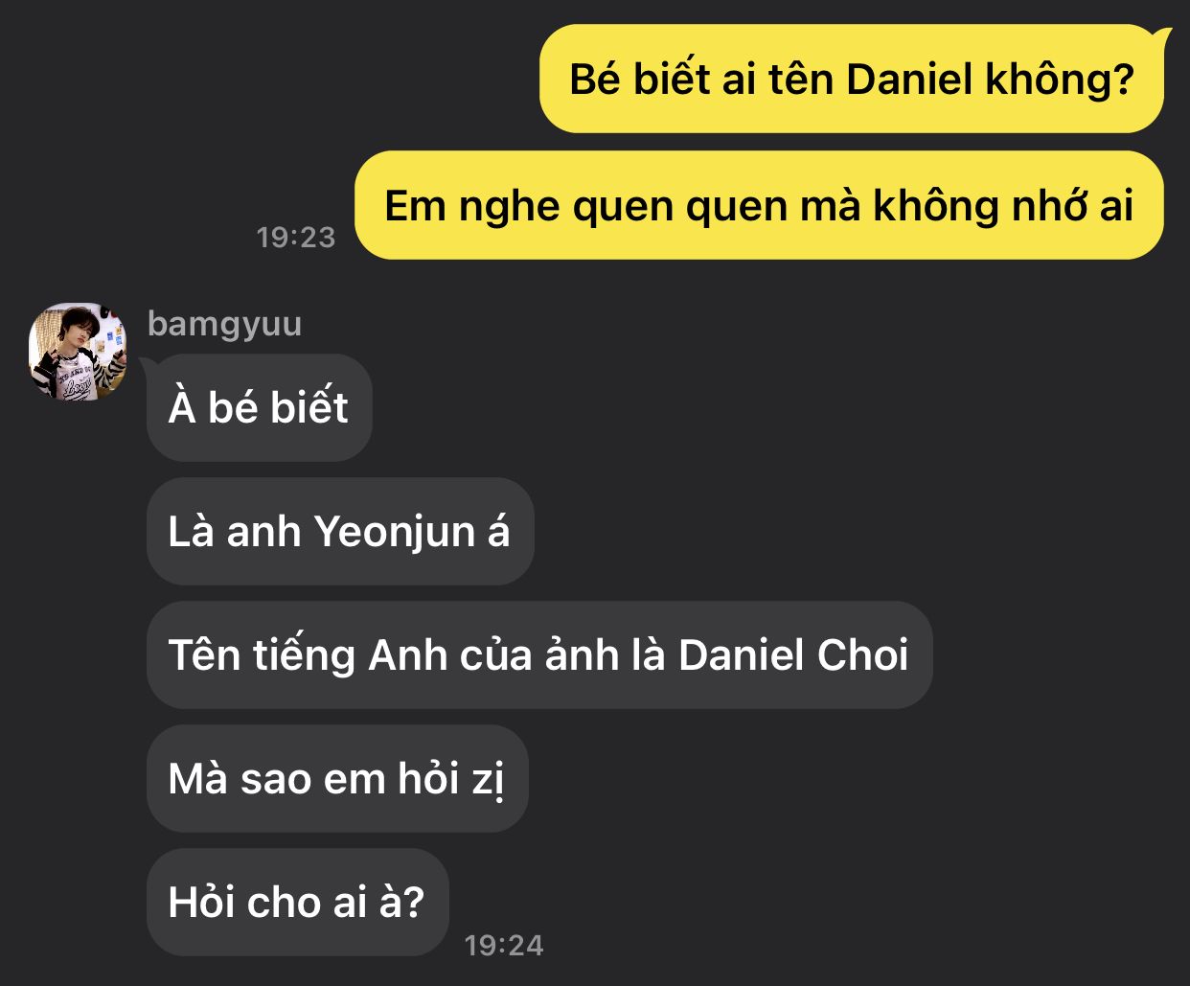The image size is (1190, 986).
Task: Tap the bamgyuu sender username
Action: point(224,324)
